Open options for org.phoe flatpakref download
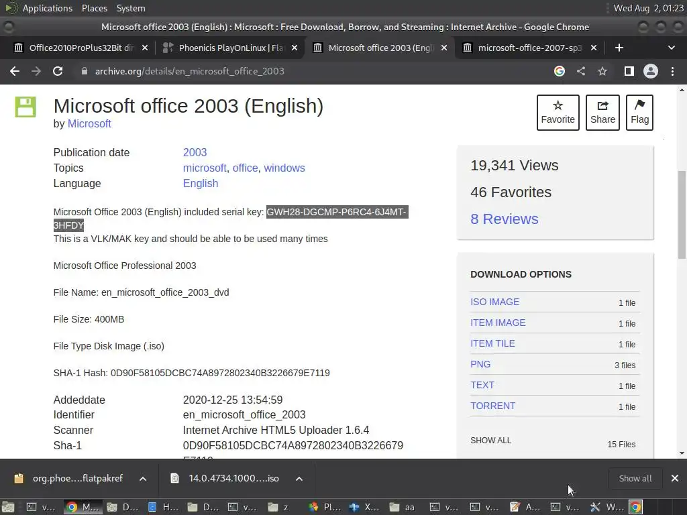The width and height of the screenshot is (687, 515). tap(143, 479)
